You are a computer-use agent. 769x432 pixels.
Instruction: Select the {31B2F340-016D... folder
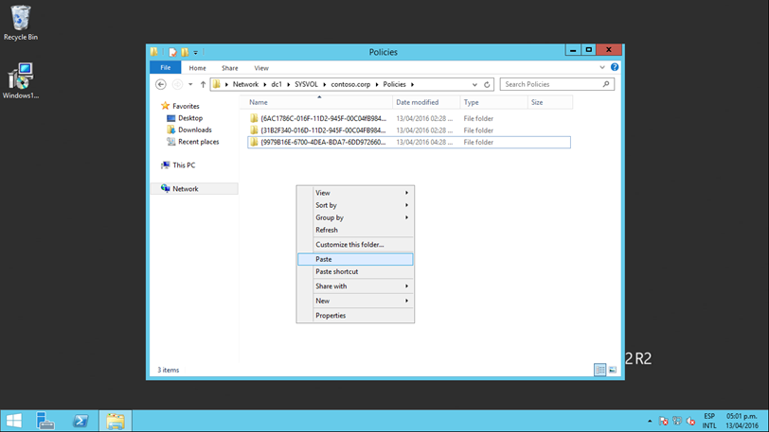point(409,130)
